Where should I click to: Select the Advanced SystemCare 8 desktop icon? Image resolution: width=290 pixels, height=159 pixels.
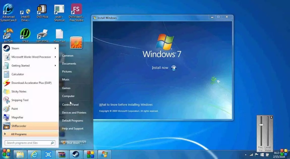point(8,10)
